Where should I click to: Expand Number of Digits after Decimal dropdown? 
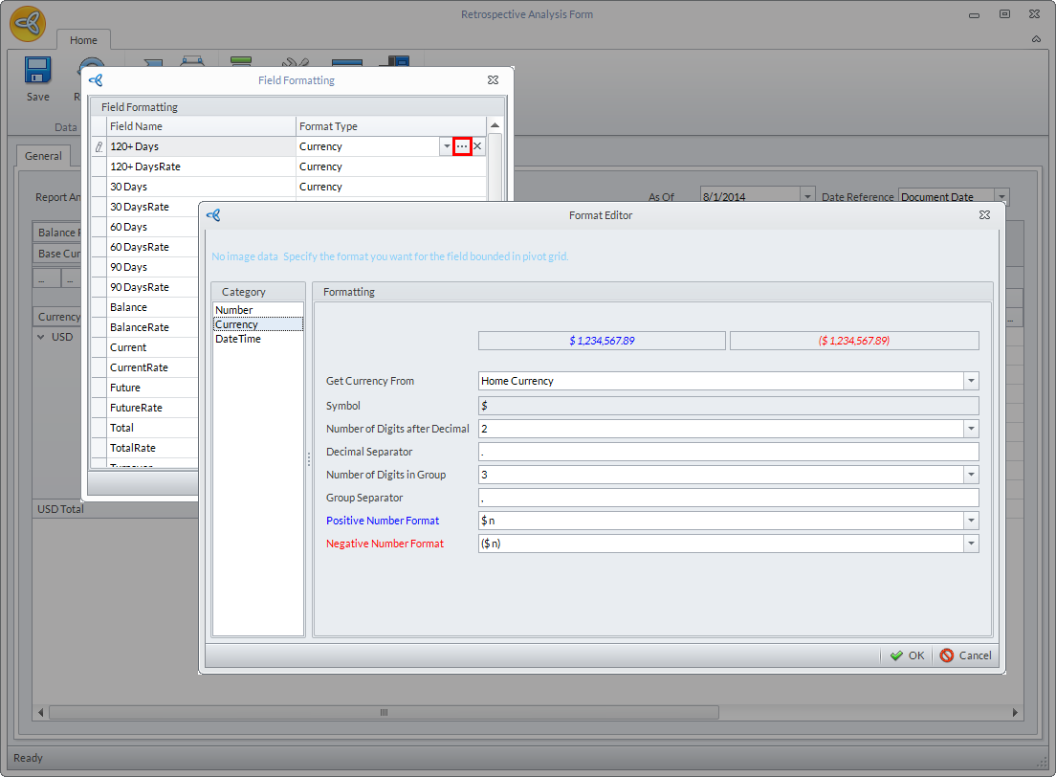[x=971, y=429]
